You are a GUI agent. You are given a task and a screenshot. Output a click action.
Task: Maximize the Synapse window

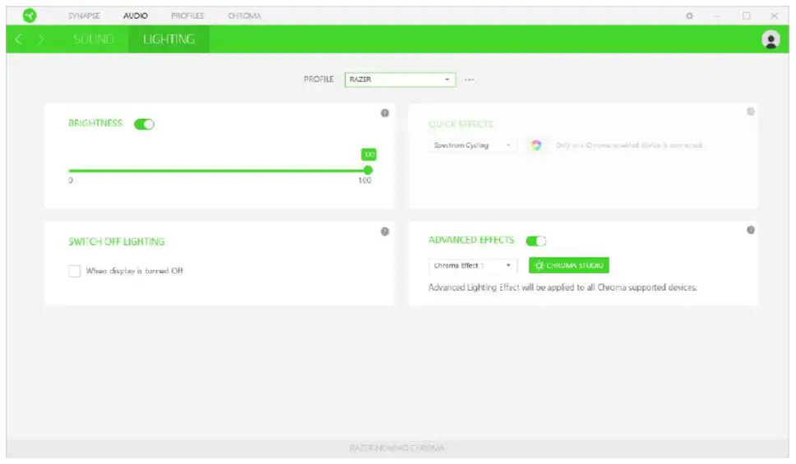(747, 16)
